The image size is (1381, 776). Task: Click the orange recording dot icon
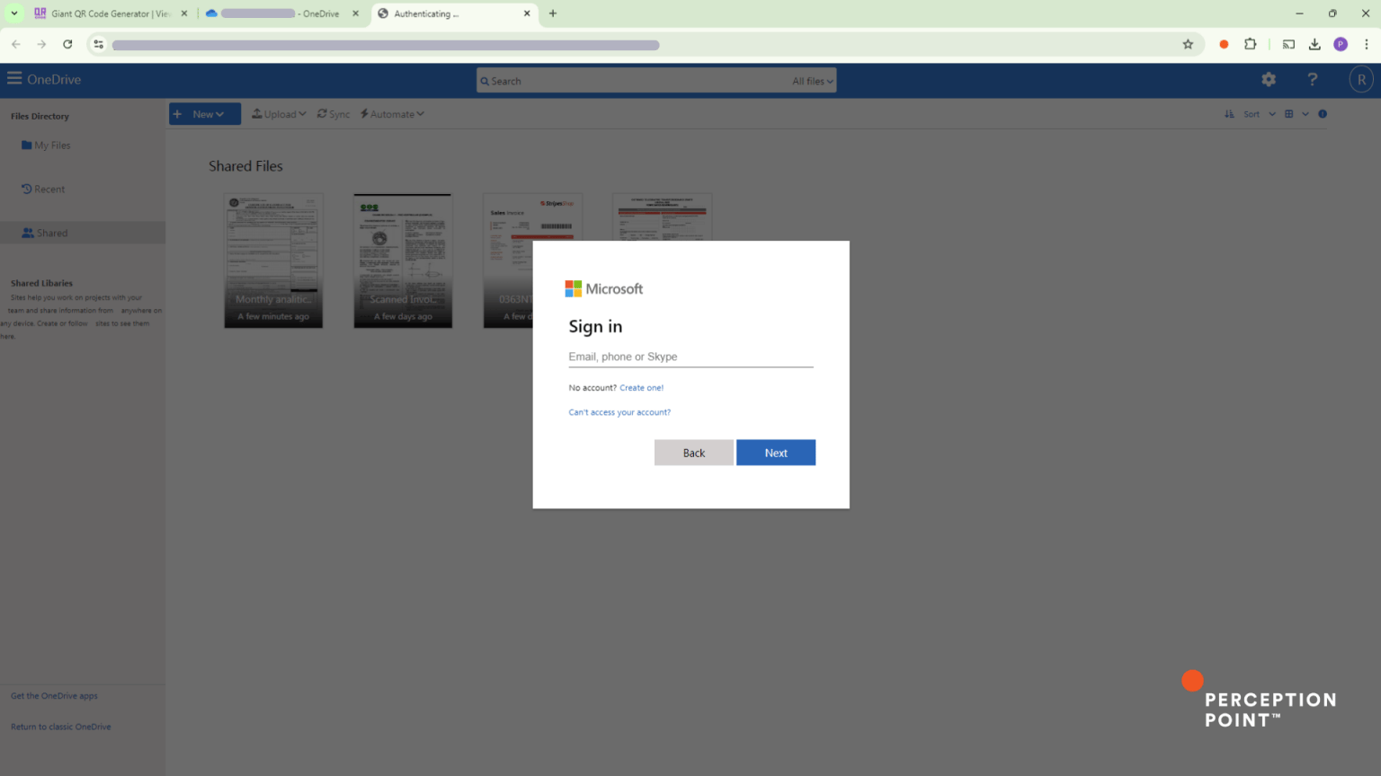(1224, 44)
